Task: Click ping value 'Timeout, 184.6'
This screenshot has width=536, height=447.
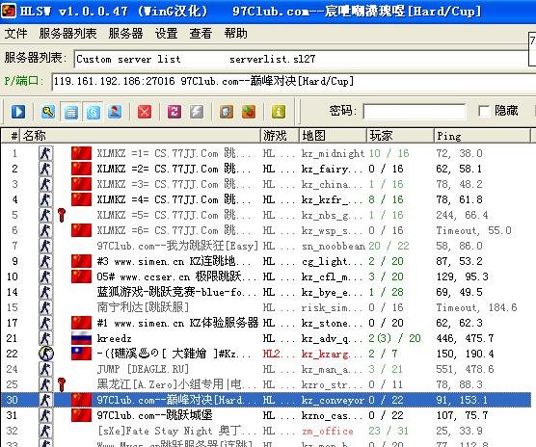Action: tap(476, 307)
